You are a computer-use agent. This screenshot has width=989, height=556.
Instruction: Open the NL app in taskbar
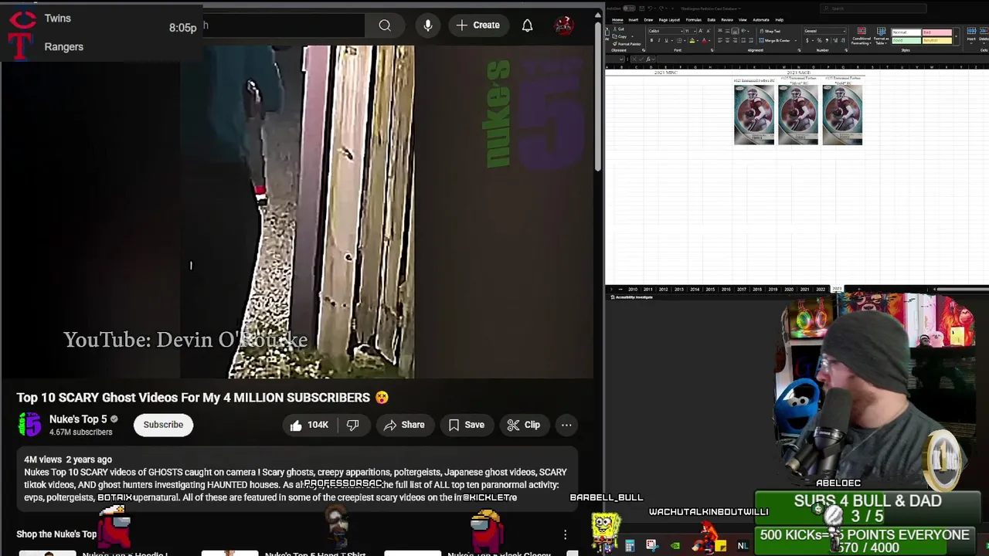(743, 545)
